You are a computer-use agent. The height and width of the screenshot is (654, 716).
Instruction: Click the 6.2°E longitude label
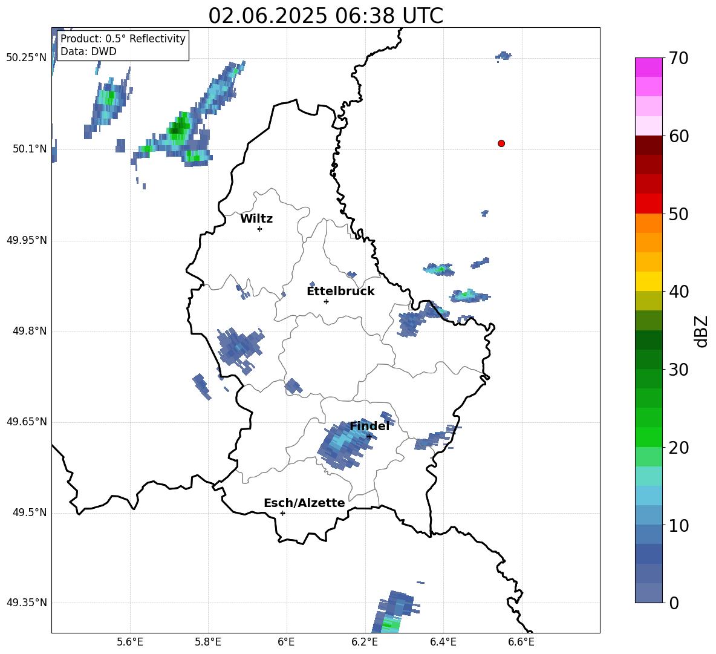[x=365, y=642]
